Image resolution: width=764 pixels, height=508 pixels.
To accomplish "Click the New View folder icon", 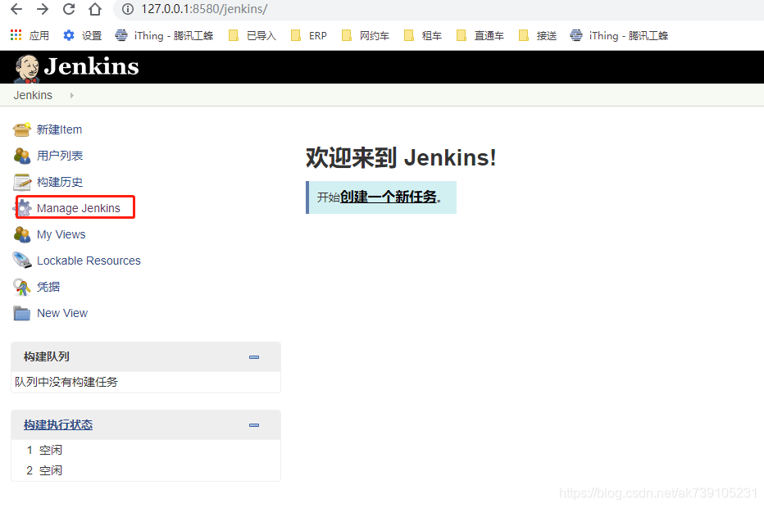I will coord(22,313).
